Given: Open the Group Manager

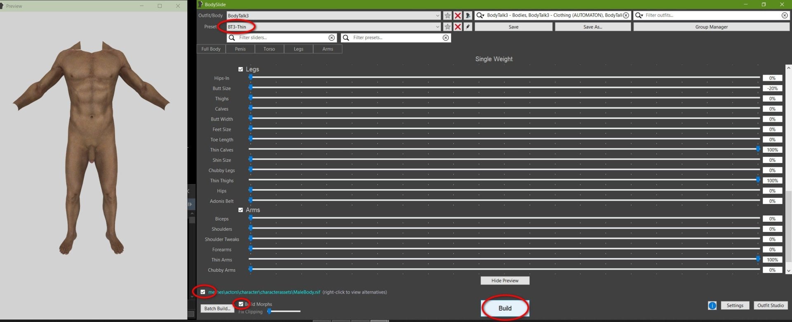Looking at the screenshot, I should point(712,27).
